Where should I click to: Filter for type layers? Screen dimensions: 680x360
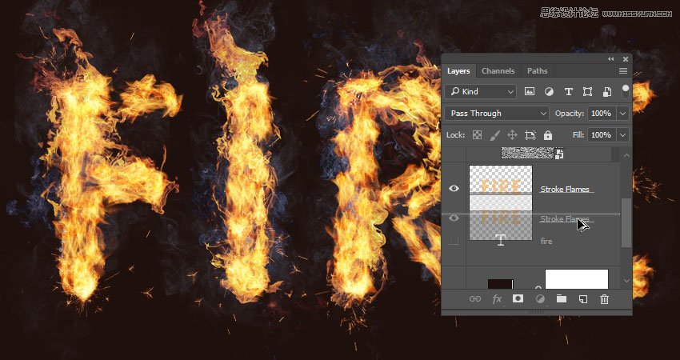point(569,92)
